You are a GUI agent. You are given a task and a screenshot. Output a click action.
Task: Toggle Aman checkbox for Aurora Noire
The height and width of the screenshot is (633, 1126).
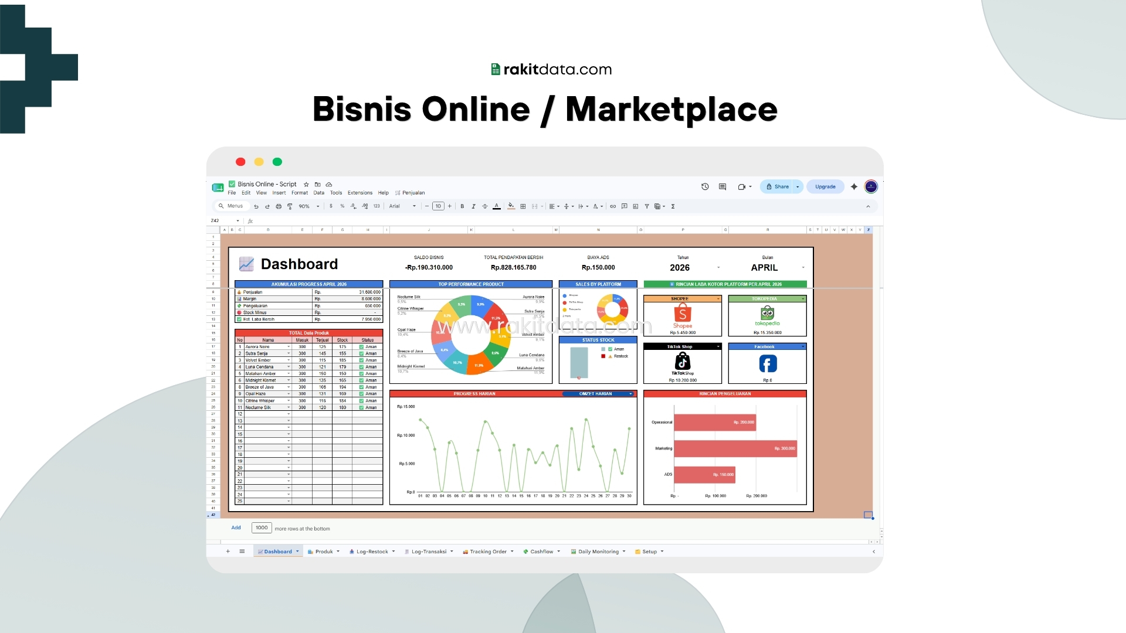(x=361, y=347)
